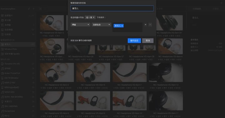
Task: Remove the 愛范儿 tag chip via its x
Action: coord(122,26)
